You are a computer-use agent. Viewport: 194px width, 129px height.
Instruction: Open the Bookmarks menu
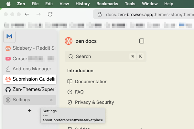pos(107,4)
